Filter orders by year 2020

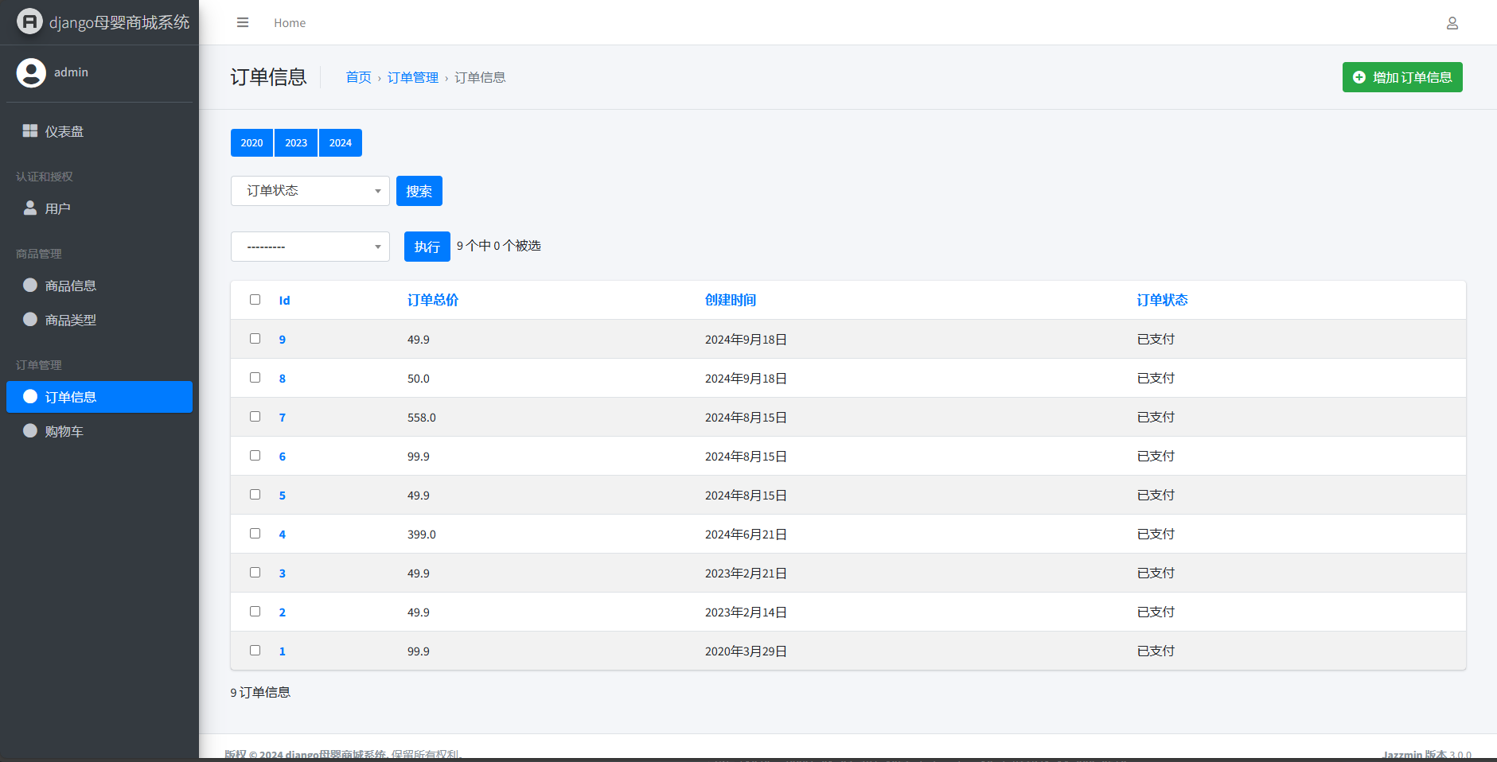pyautogui.click(x=251, y=143)
